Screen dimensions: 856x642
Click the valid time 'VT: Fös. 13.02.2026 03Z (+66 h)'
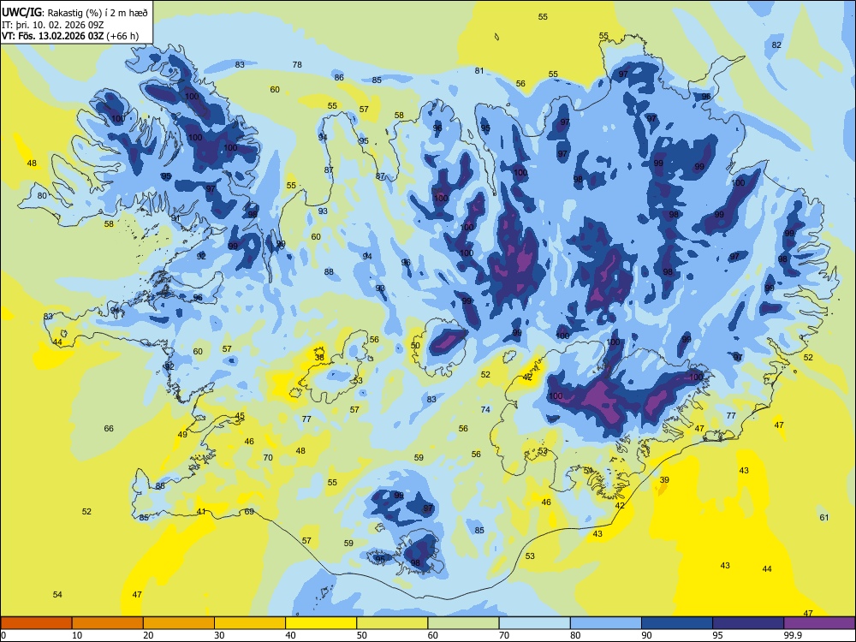[70, 37]
